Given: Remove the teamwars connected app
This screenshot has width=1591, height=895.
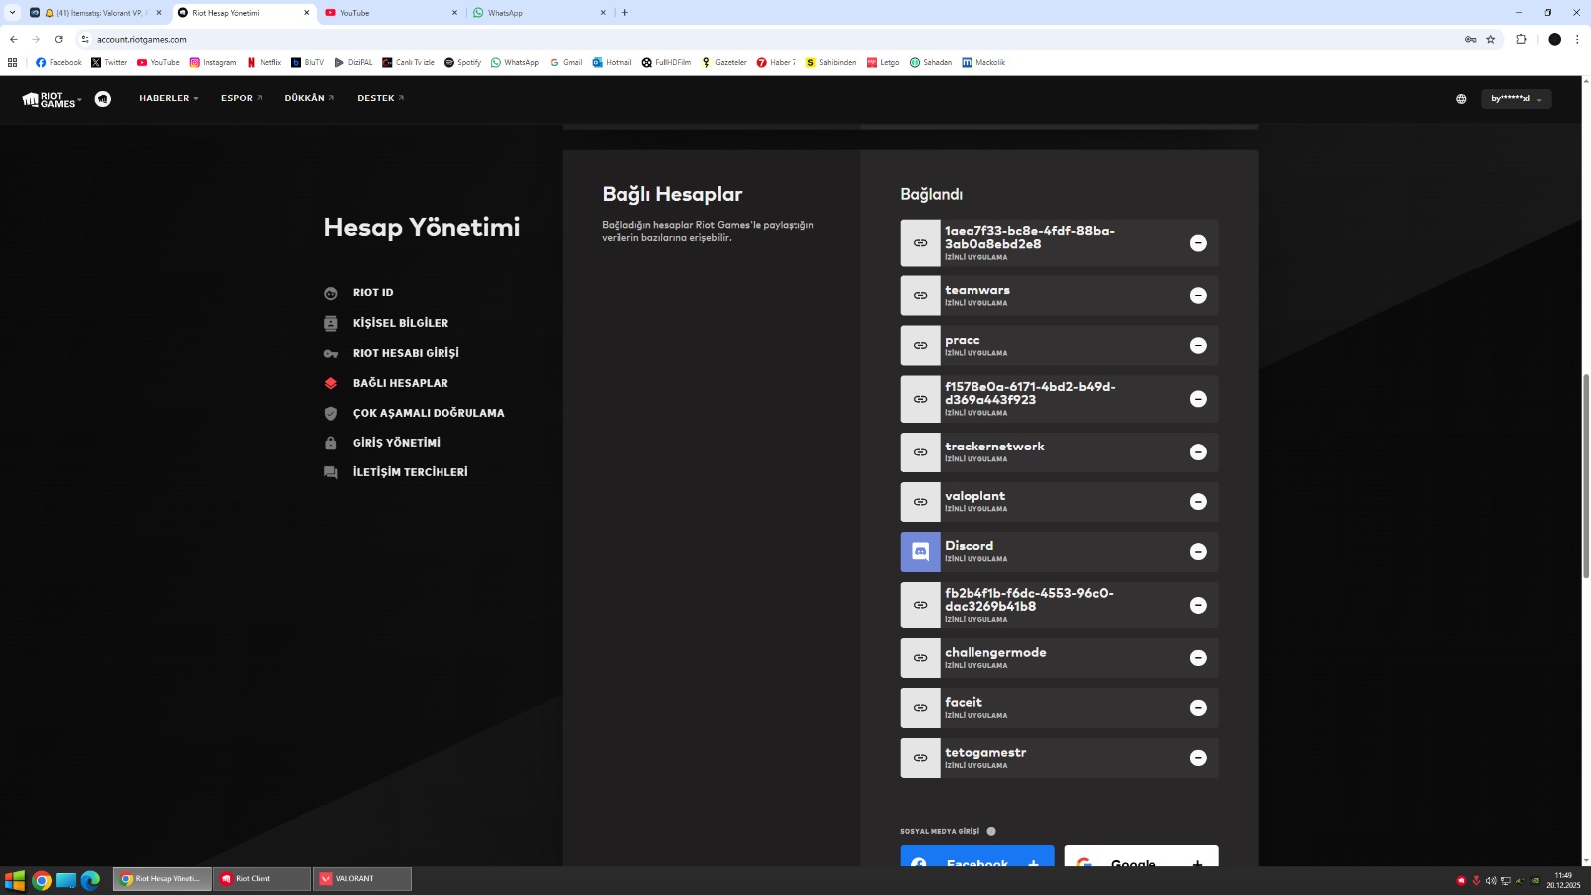Looking at the screenshot, I should point(1198,295).
